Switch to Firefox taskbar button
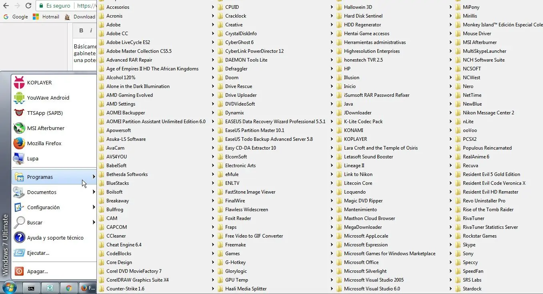543x294 pixels. pyautogui.click(x=87, y=288)
